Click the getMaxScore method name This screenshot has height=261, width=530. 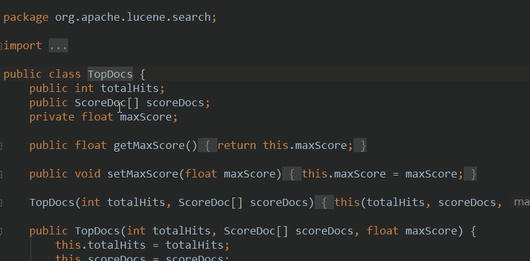[x=149, y=146]
